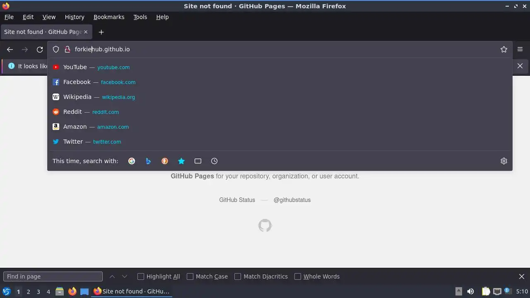Open the History menu

click(x=75, y=17)
